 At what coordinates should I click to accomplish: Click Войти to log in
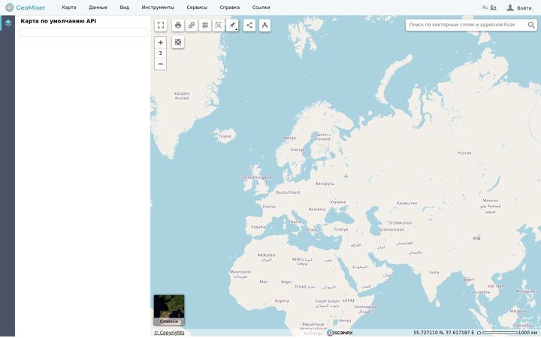point(524,8)
